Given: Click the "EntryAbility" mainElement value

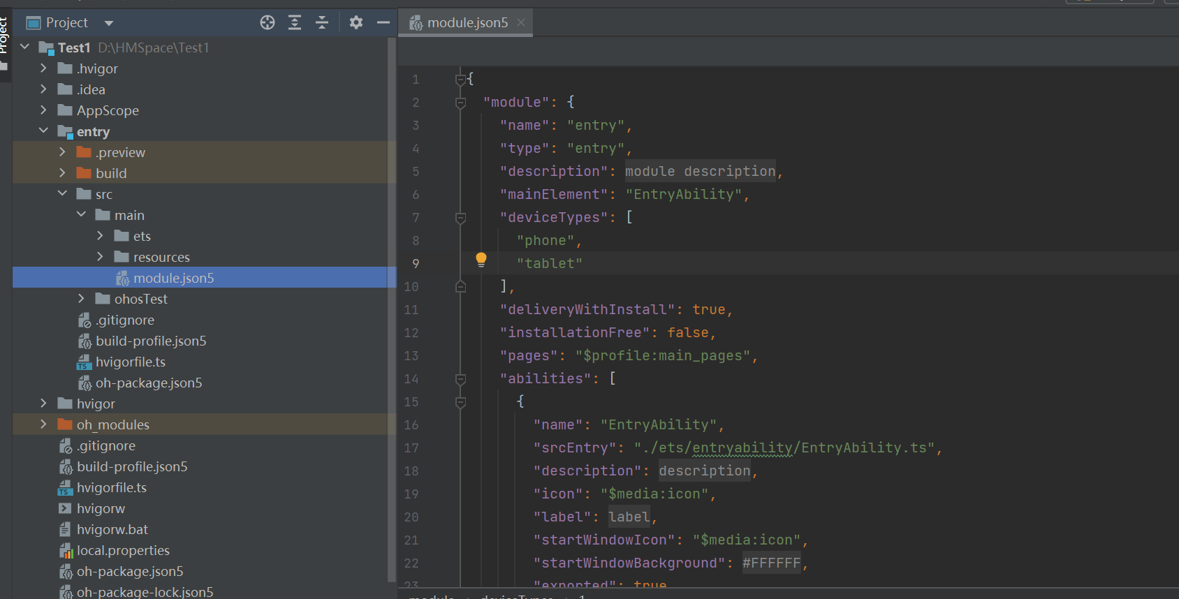Looking at the screenshot, I should pyautogui.click(x=684, y=194).
